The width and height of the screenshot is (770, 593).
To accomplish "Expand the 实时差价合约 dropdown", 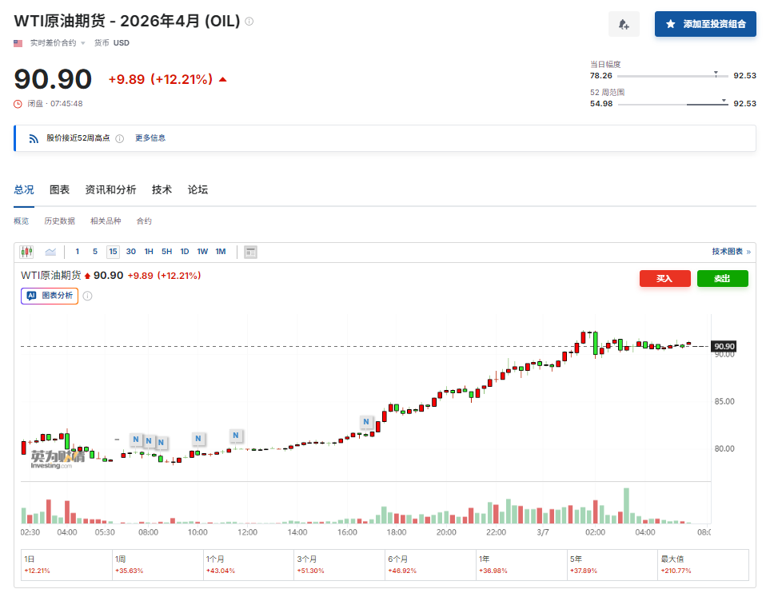I will pyautogui.click(x=82, y=43).
